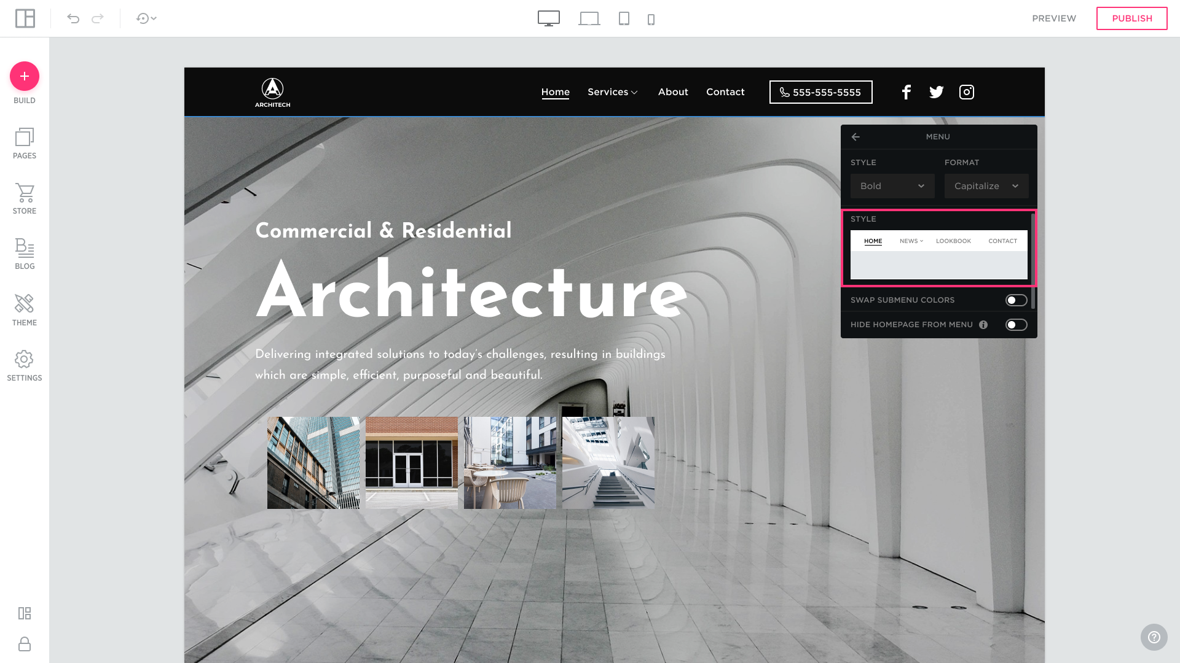Open the Bold style dropdown
This screenshot has width=1180, height=663.
coord(892,186)
